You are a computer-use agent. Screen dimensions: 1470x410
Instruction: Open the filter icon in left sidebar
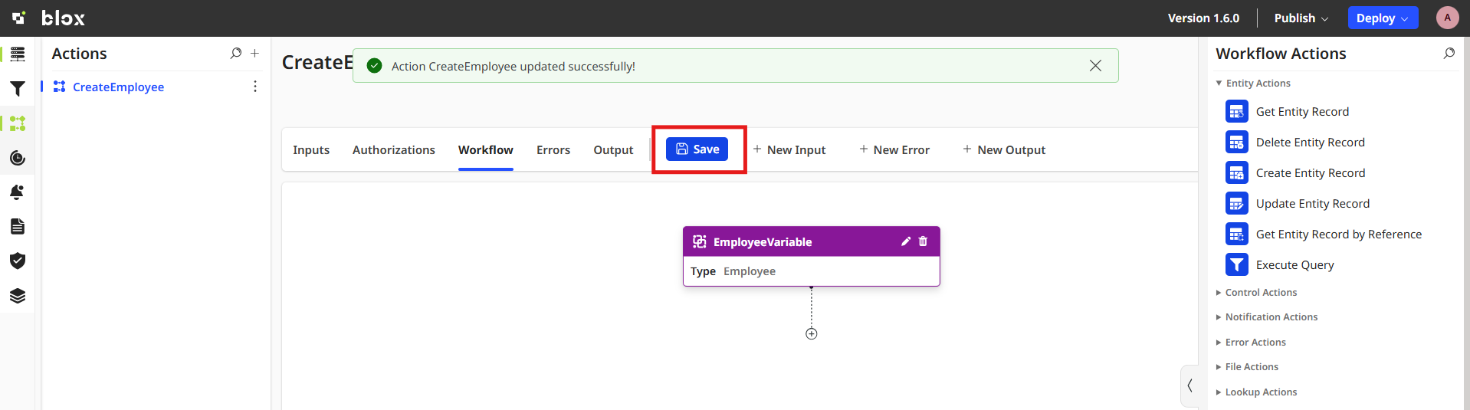tap(17, 89)
